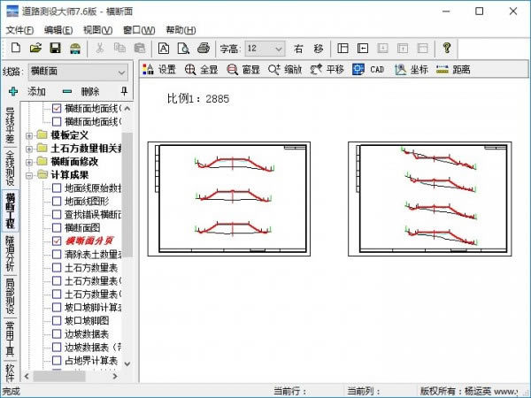Click the Save disk icon
This screenshot has height=398, width=531.
pyautogui.click(x=55, y=48)
